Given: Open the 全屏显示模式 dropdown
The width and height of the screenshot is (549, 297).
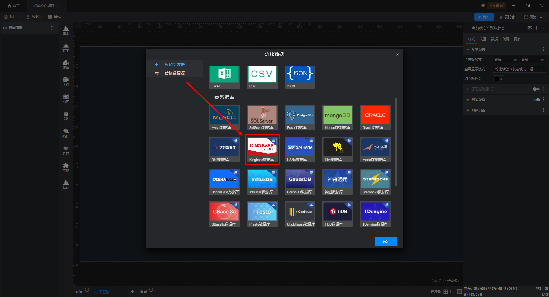Looking at the screenshot, I should (x=519, y=69).
